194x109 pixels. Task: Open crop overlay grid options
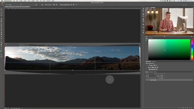(54, 5)
